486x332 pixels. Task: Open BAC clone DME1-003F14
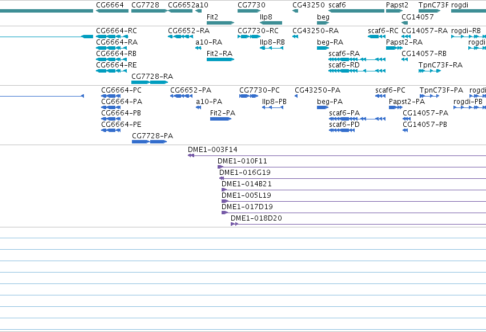(212, 149)
